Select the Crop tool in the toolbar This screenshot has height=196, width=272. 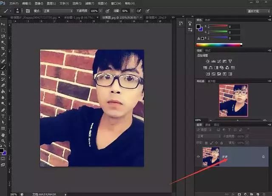(x=3, y=49)
